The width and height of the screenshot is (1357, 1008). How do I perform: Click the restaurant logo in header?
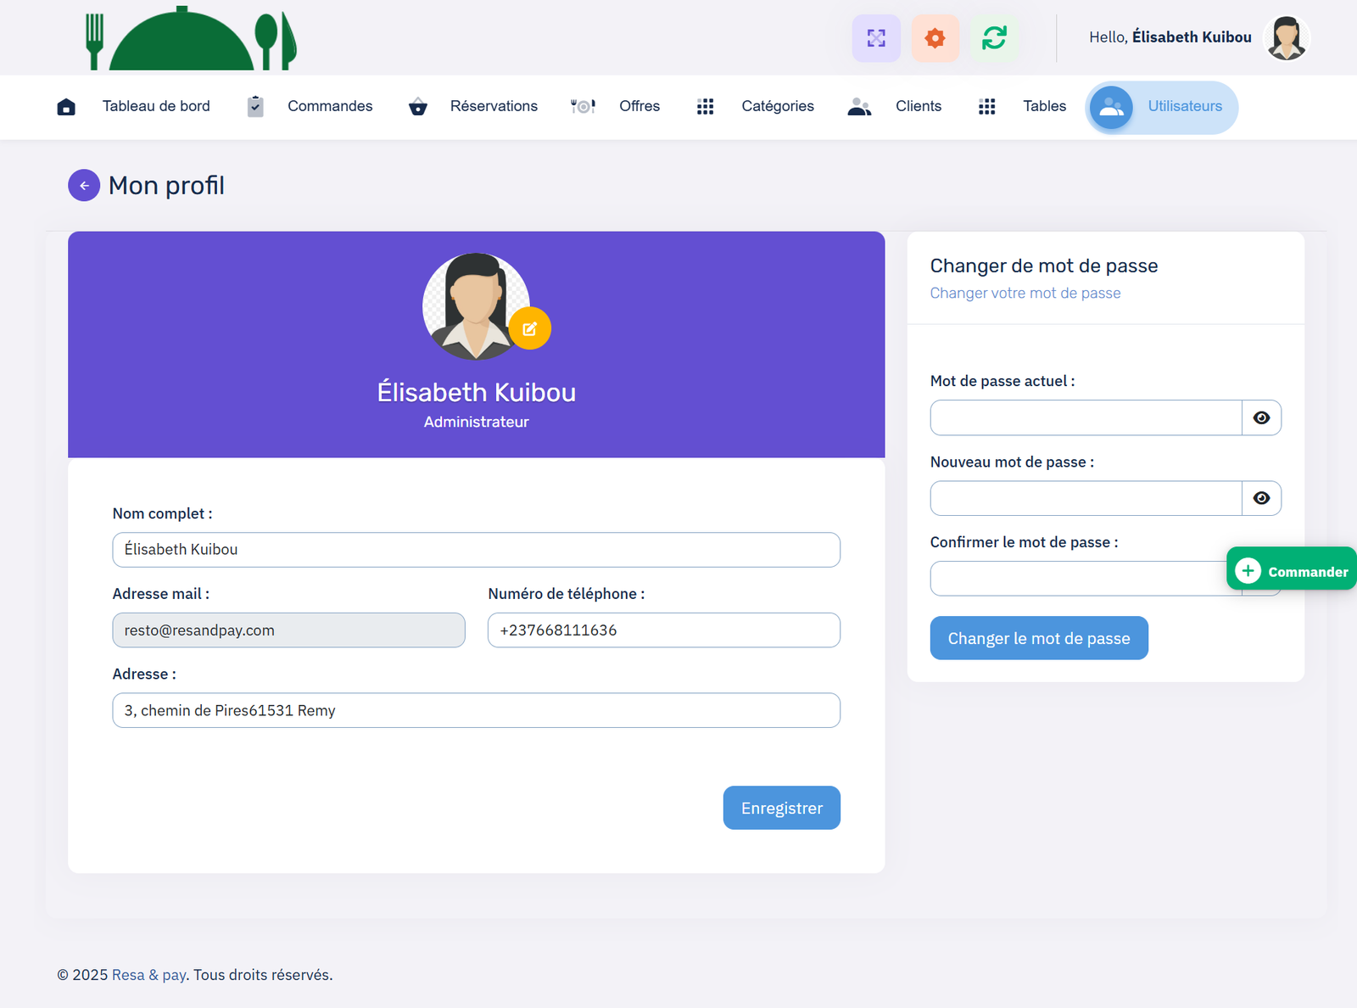point(191,39)
